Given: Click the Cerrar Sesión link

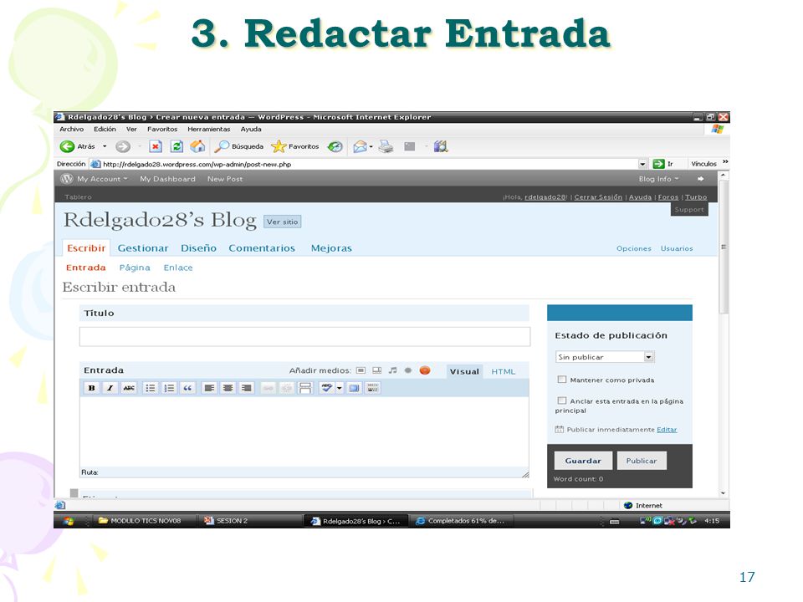Looking at the screenshot, I should pyautogui.click(x=598, y=197).
